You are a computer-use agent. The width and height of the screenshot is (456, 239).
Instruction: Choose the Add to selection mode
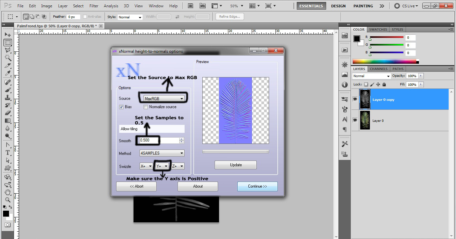pos(32,17)
